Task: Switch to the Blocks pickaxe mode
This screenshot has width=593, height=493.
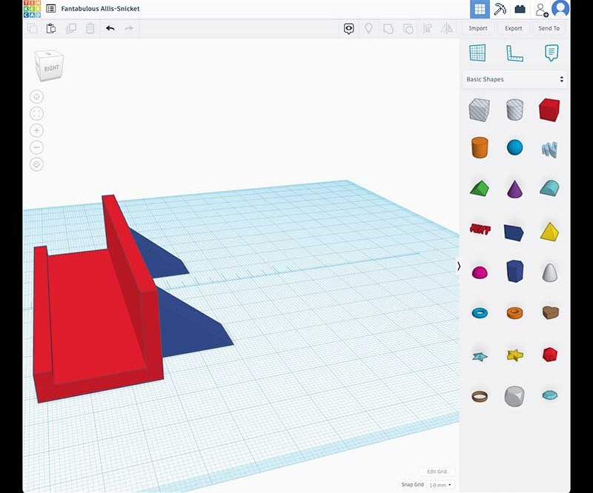Action: (500, 9)
